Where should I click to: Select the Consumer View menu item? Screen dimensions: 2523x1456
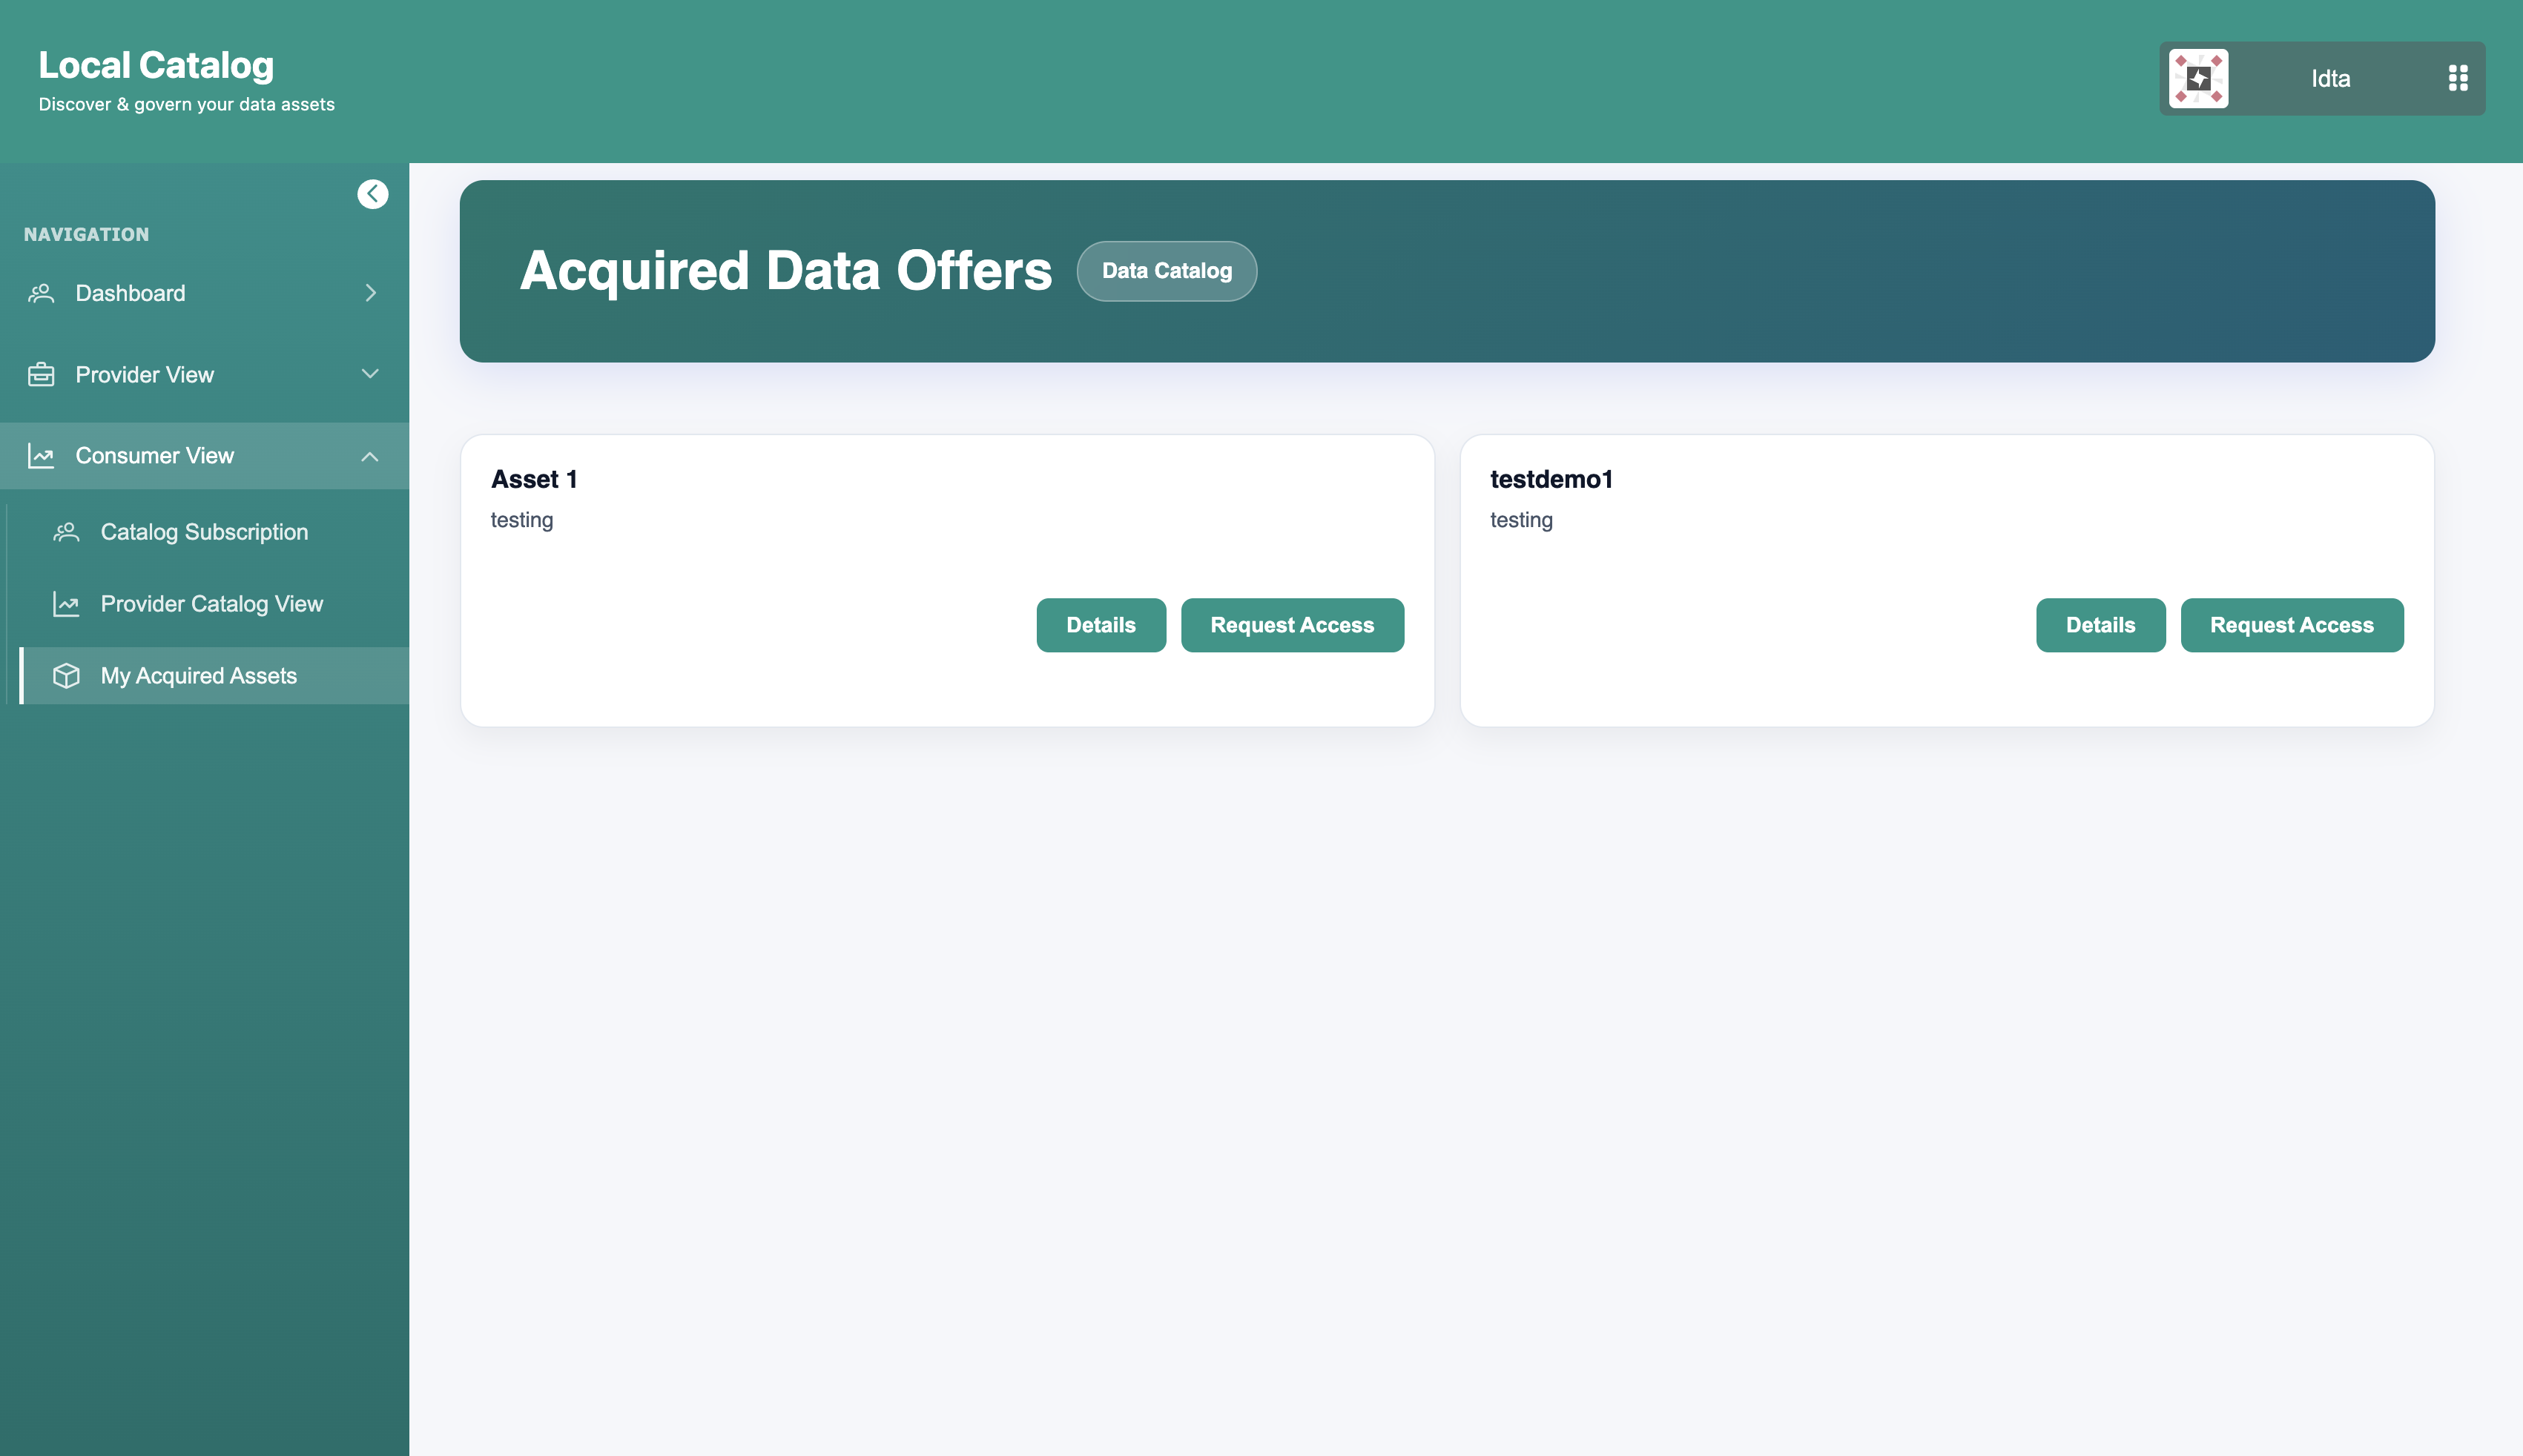click(204, 456)
